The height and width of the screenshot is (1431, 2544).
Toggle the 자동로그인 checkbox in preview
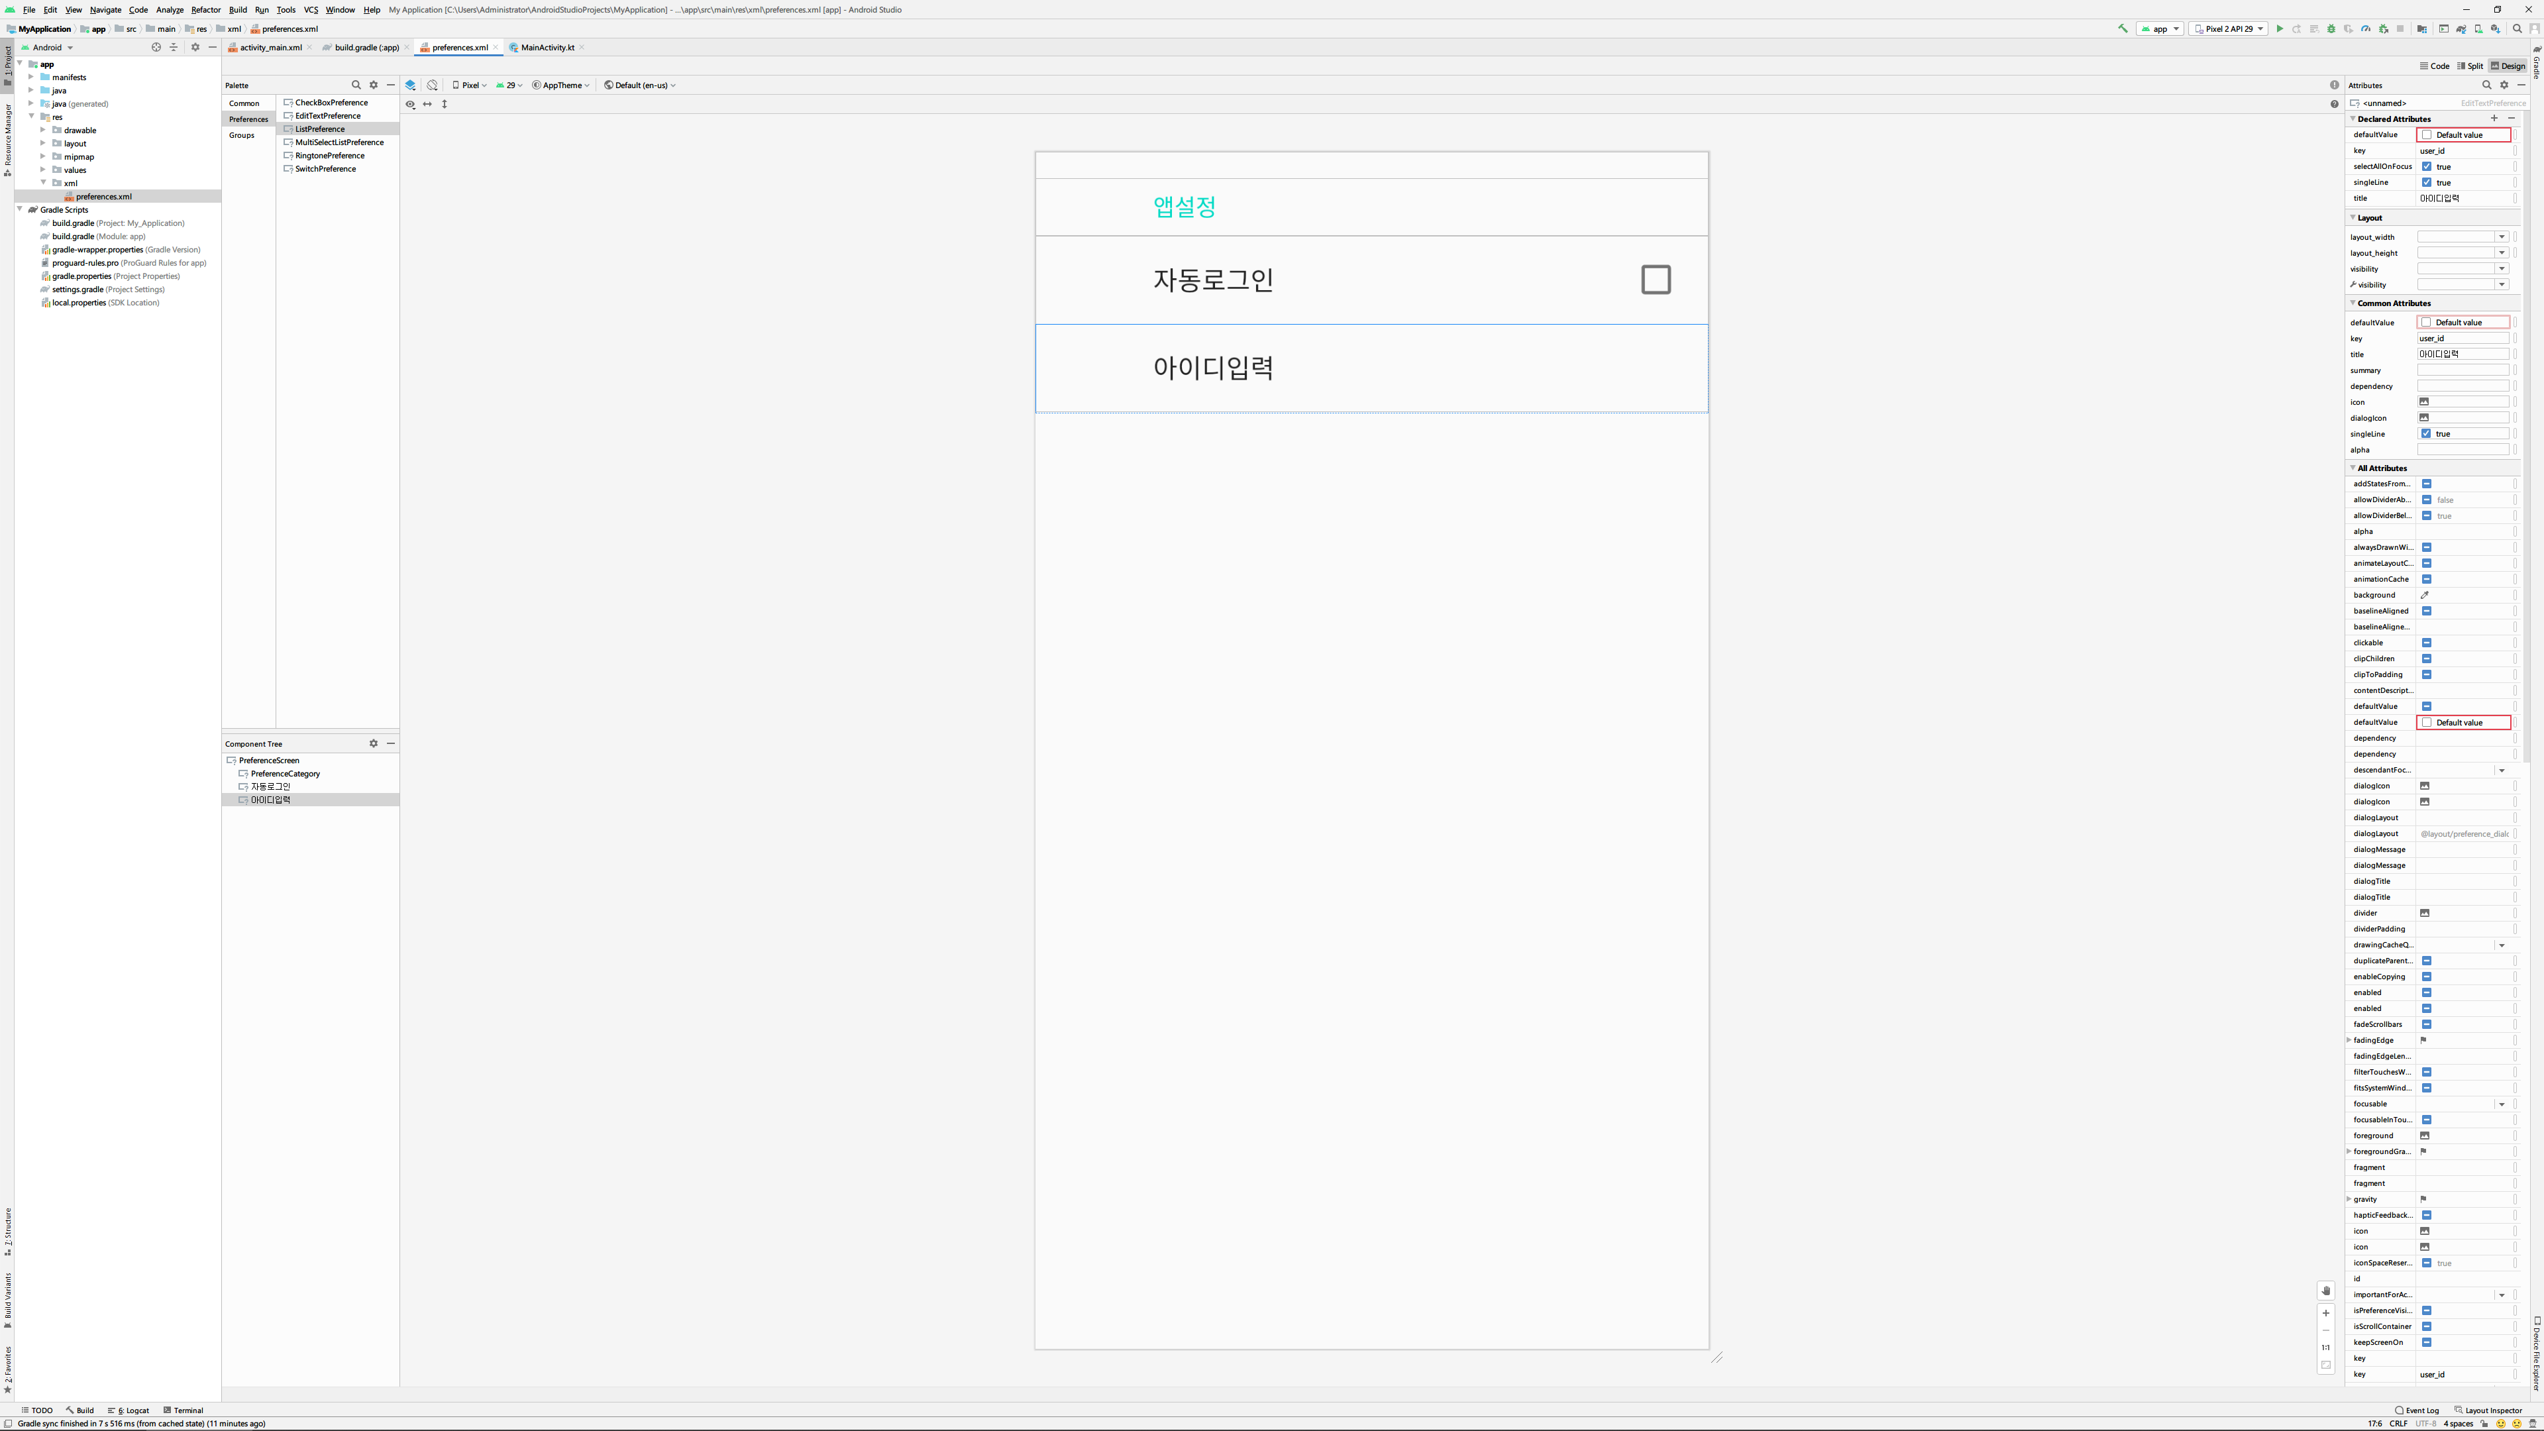tap(1655, 280)
